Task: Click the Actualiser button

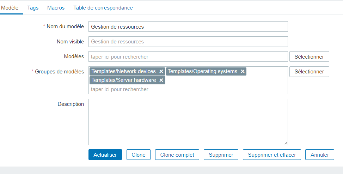Action: [105, 155]
